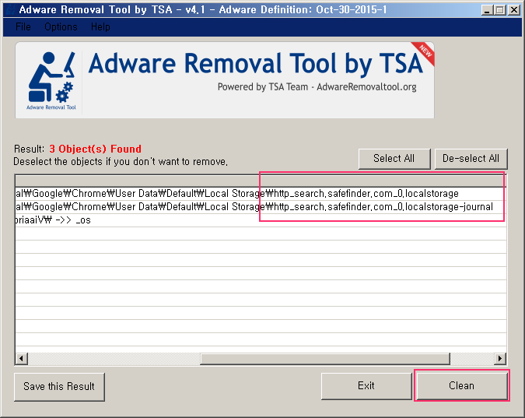Screen dimensions: 525x418
Task: Click Save this Result button
Action: [x=59, y=387]
